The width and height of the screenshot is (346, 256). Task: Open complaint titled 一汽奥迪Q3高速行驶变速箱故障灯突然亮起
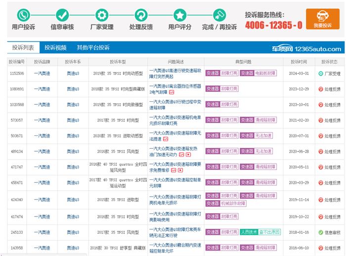[174, 73]
